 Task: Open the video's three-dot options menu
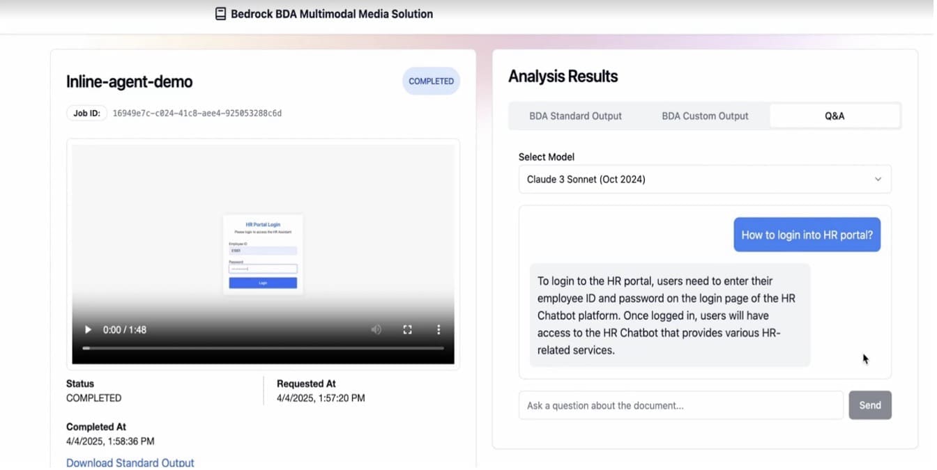pos(439,329)
